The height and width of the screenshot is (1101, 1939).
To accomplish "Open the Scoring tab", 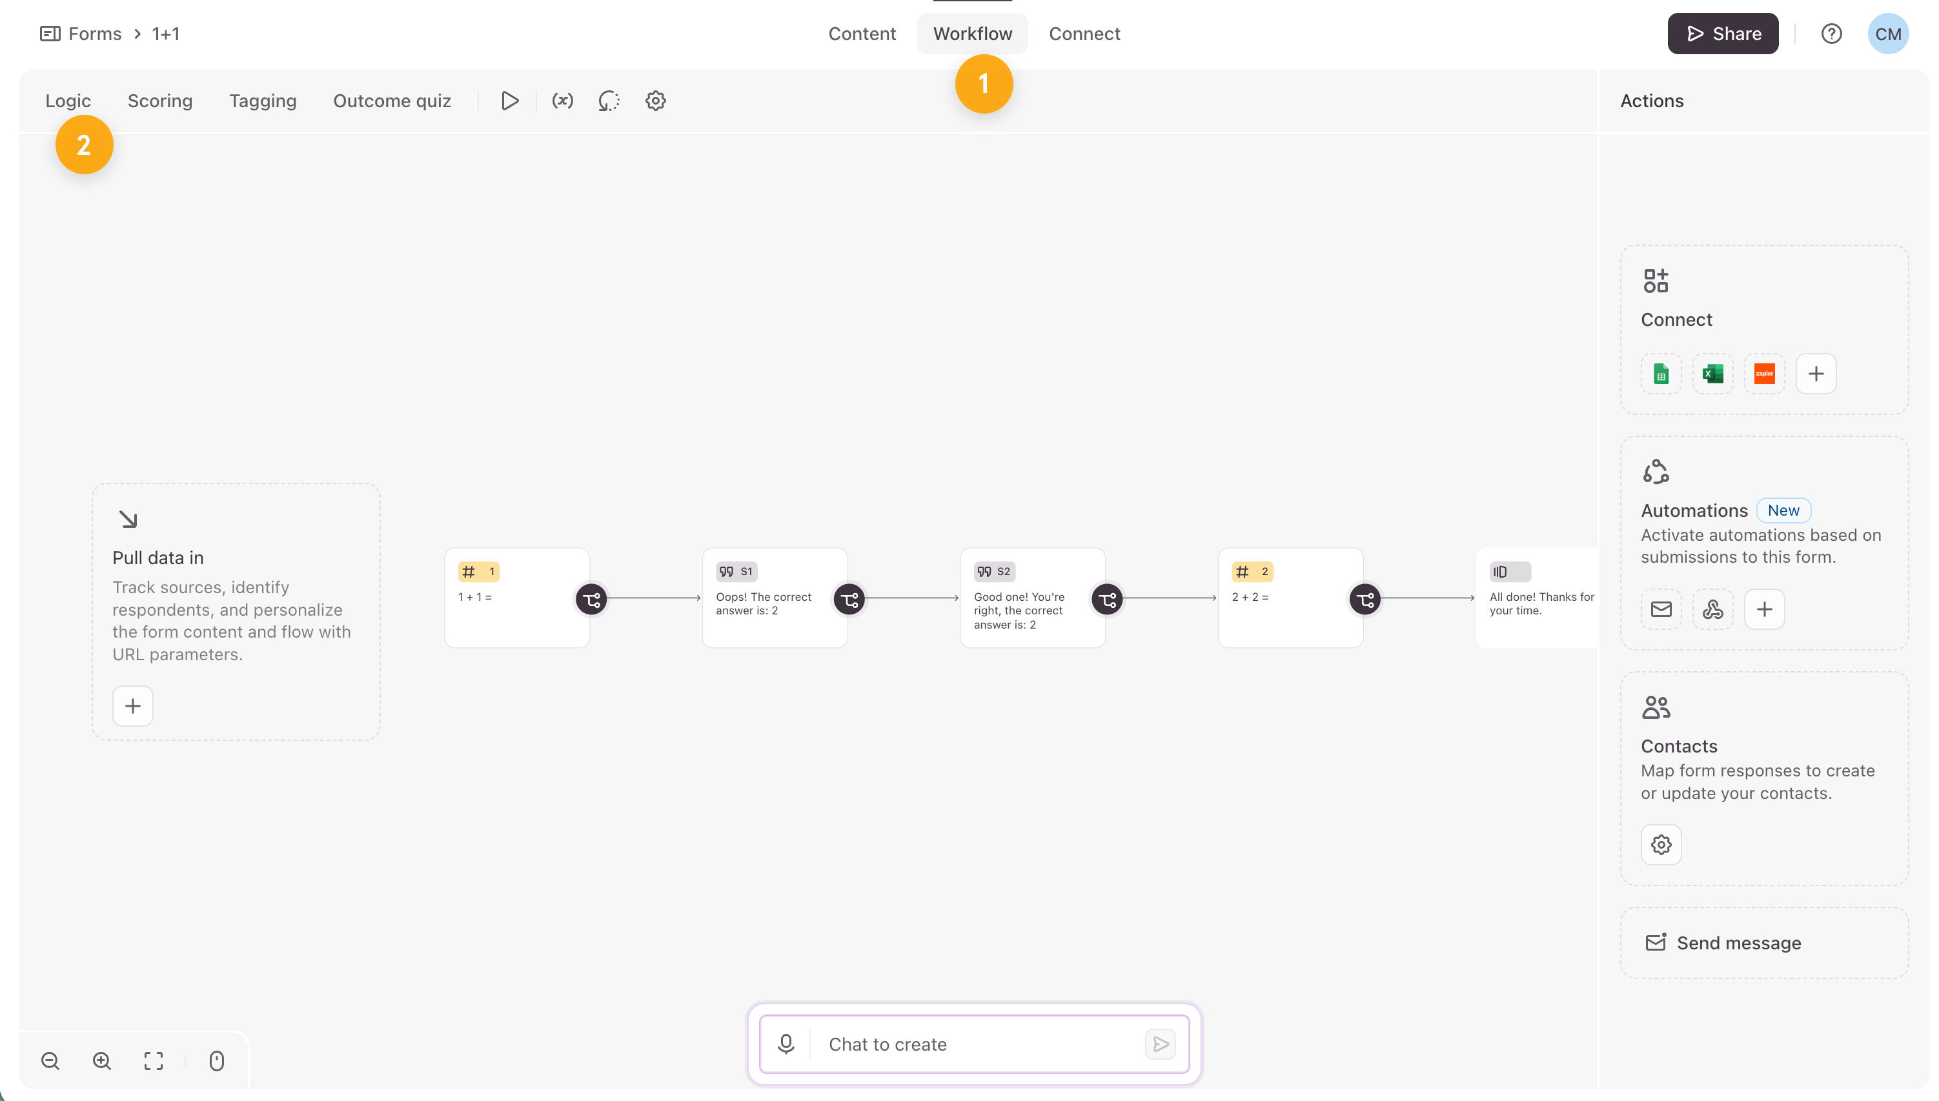I will pyautogui.click(x=159, y=101).
